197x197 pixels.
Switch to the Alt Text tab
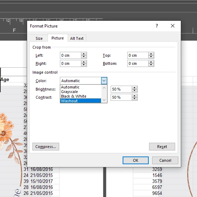click(77, 38)
